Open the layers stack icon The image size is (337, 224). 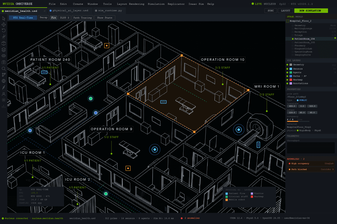(x=4, y=50)
